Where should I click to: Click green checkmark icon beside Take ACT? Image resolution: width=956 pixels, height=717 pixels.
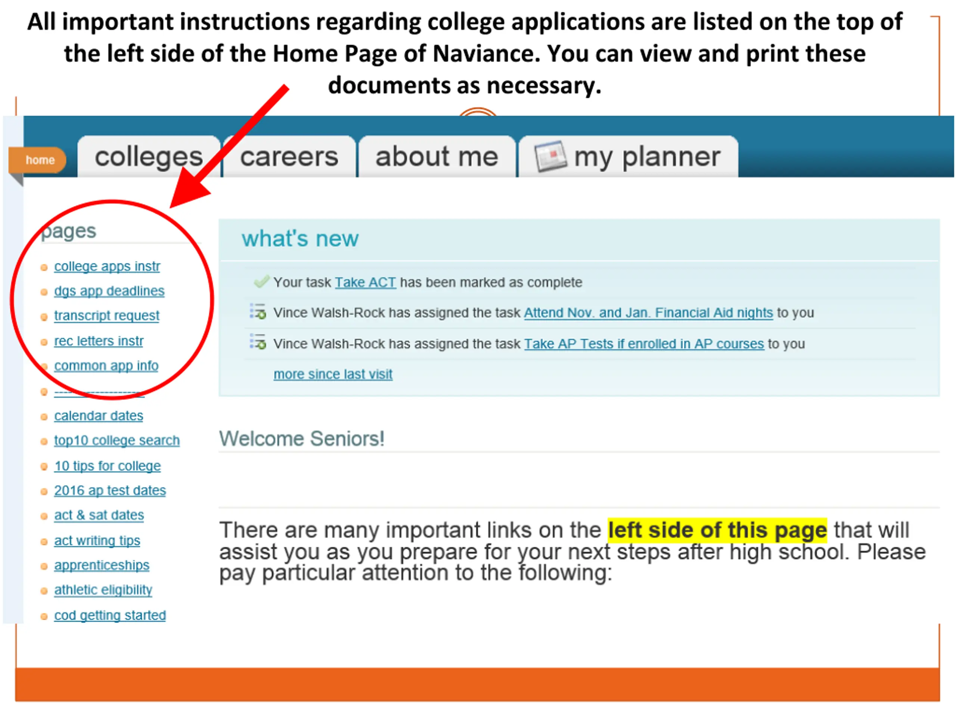click(x=261, y=282)
